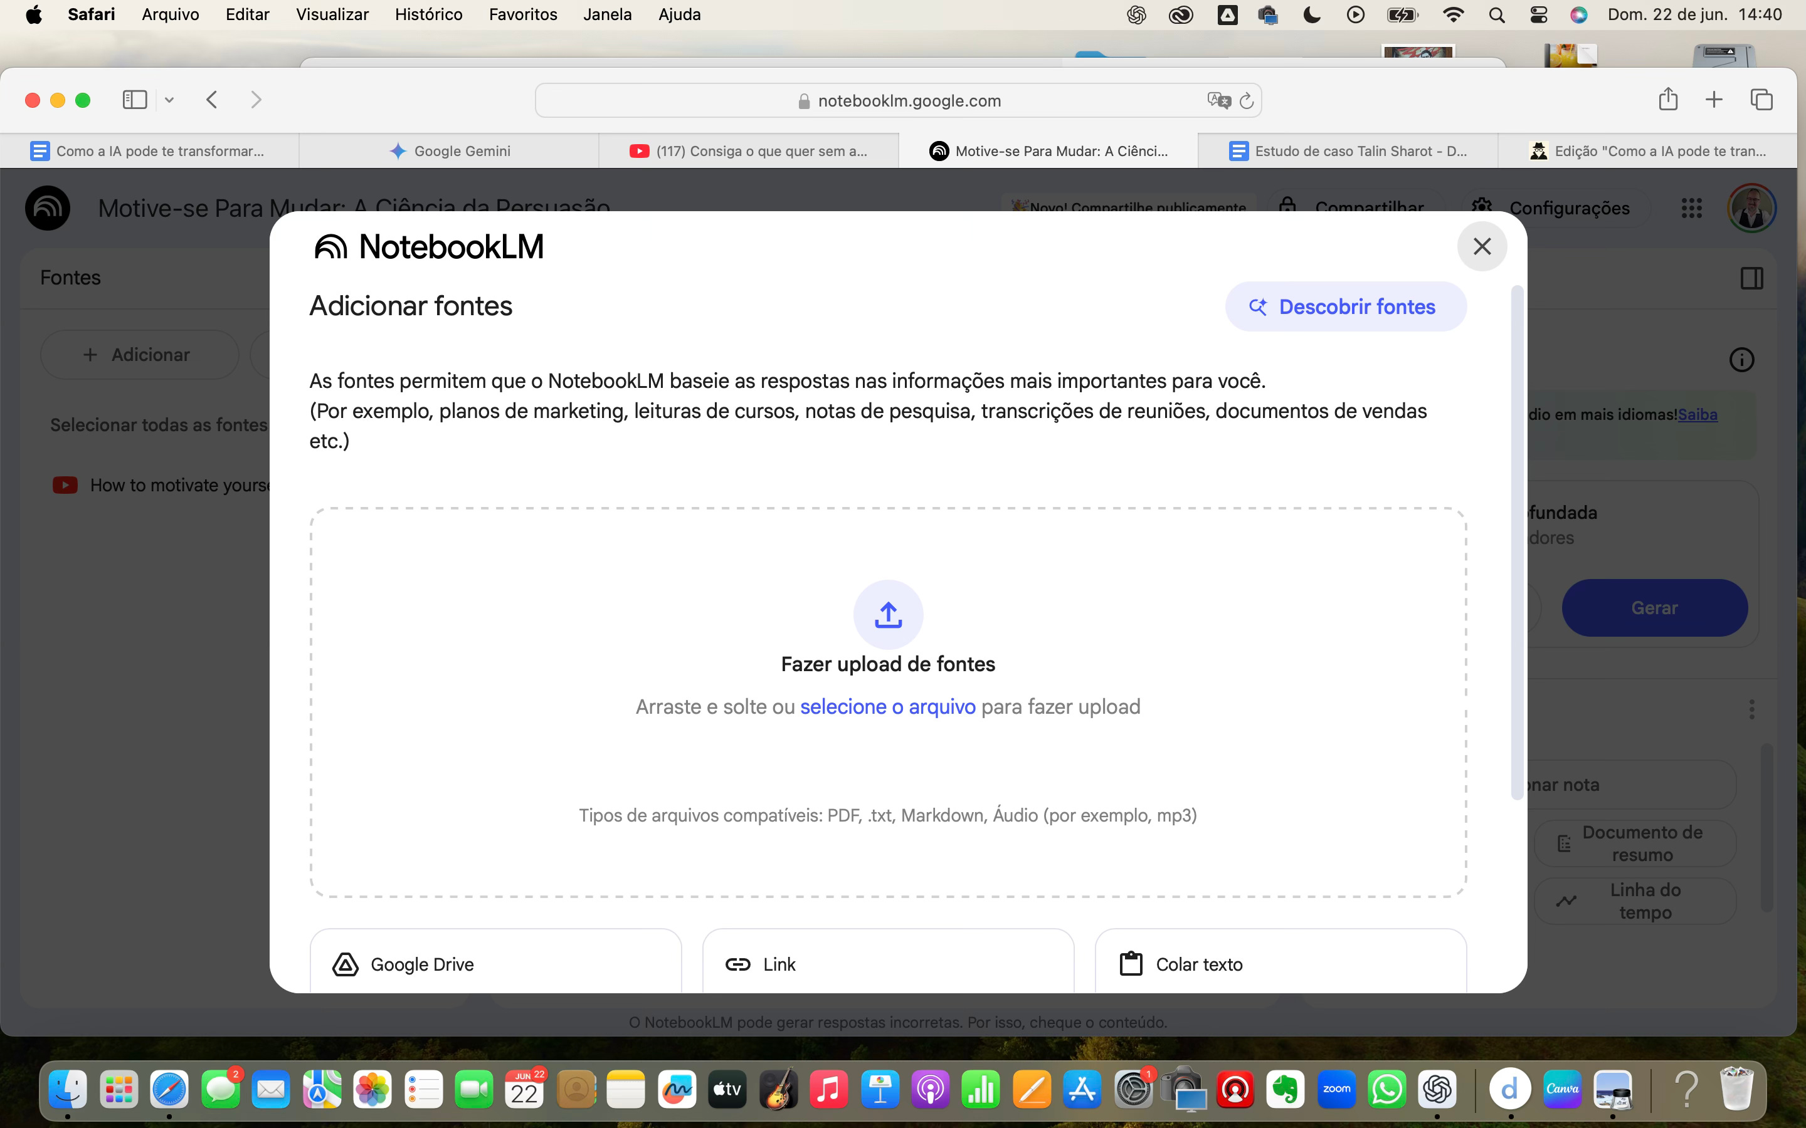Screen dimensions: 1806x1128
Task: Click the info icon on right panel
Action: [x=1741, y=360]
